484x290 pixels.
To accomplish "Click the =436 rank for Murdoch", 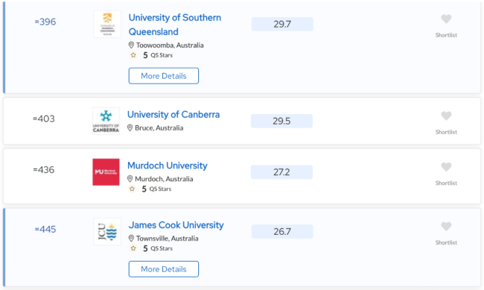I will click(43, 170).
